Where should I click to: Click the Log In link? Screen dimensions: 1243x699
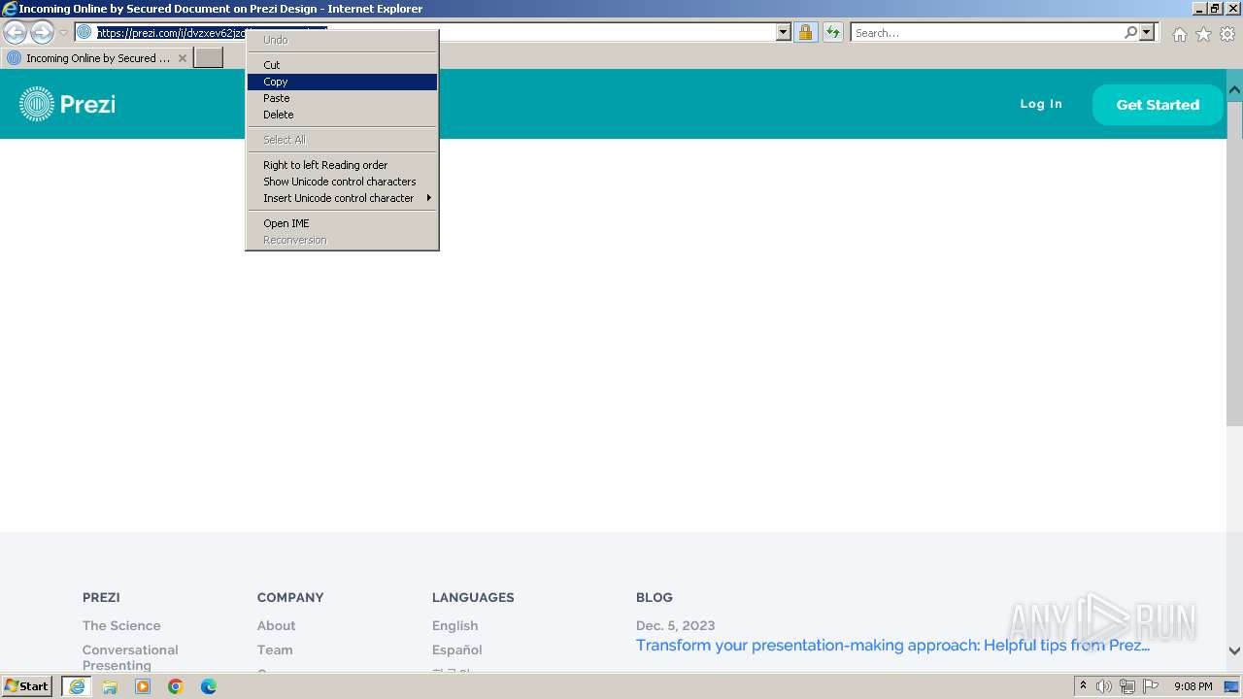(1041, 104)
